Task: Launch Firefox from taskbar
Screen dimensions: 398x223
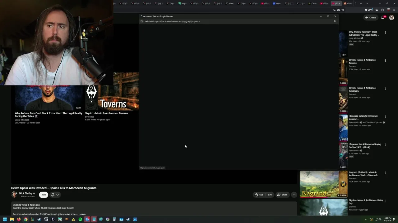Action: pos(19,220)
